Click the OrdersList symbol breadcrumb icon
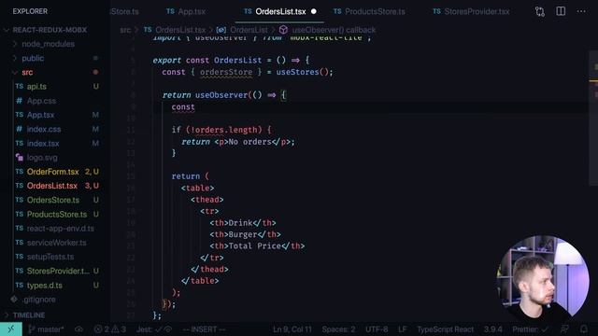This screenshot has height=336, width=598. point(221,30)
